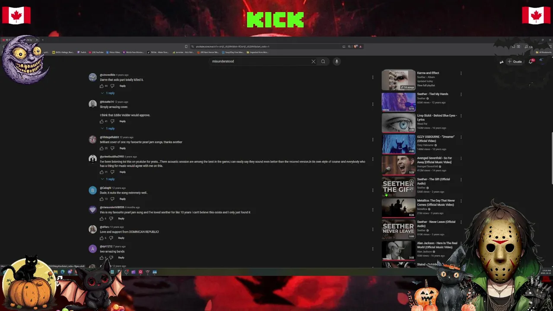
Task: Open the Seether The Gift thumbnail
Action: [x=398, y=187]
